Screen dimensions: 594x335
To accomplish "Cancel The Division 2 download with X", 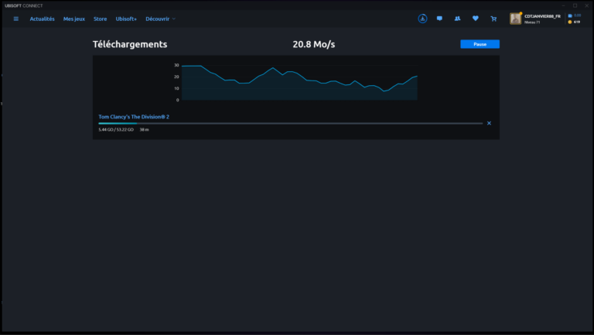I will (x=489, y=123).
